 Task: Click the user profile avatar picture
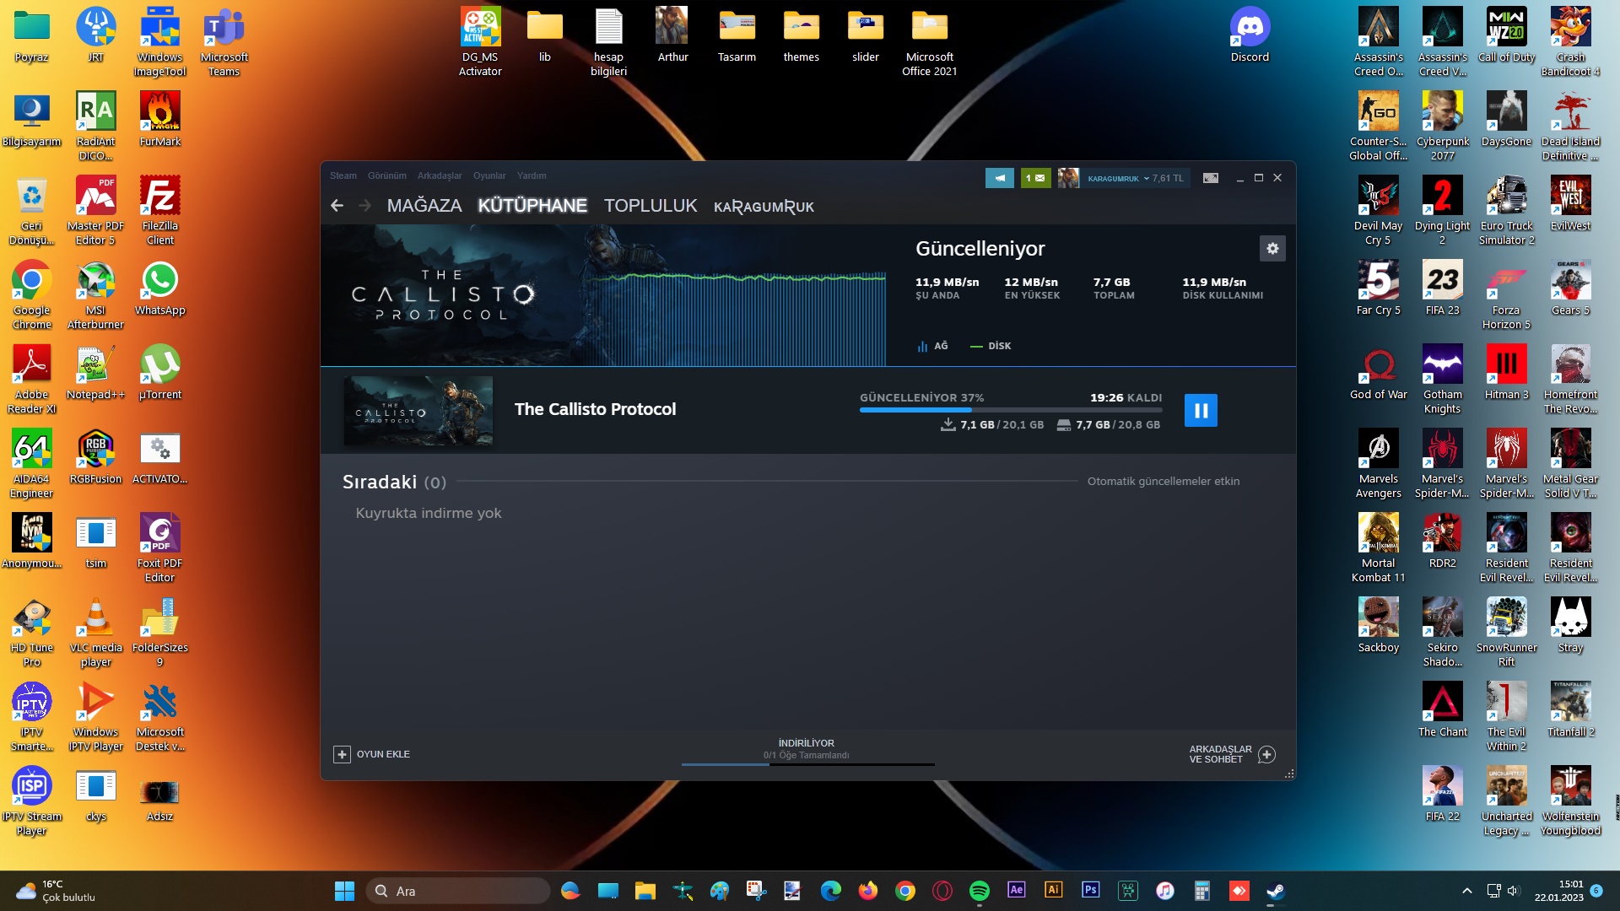coord(1068,178)
